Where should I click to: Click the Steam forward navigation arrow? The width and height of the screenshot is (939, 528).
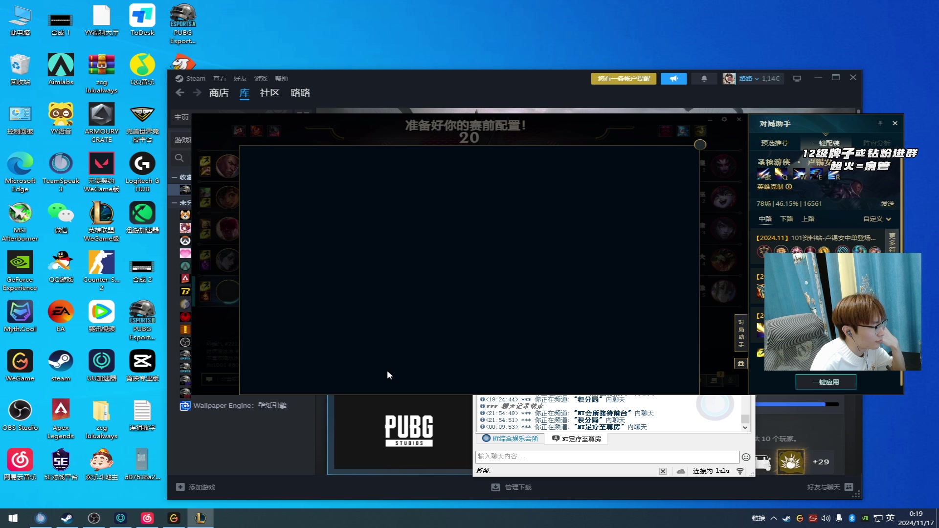pyautogui.click(x=197, y=93)
